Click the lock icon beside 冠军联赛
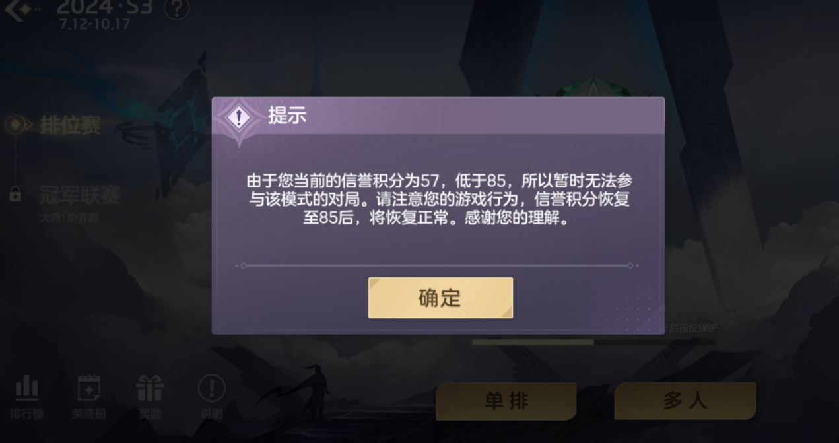 tap(15, 195)
